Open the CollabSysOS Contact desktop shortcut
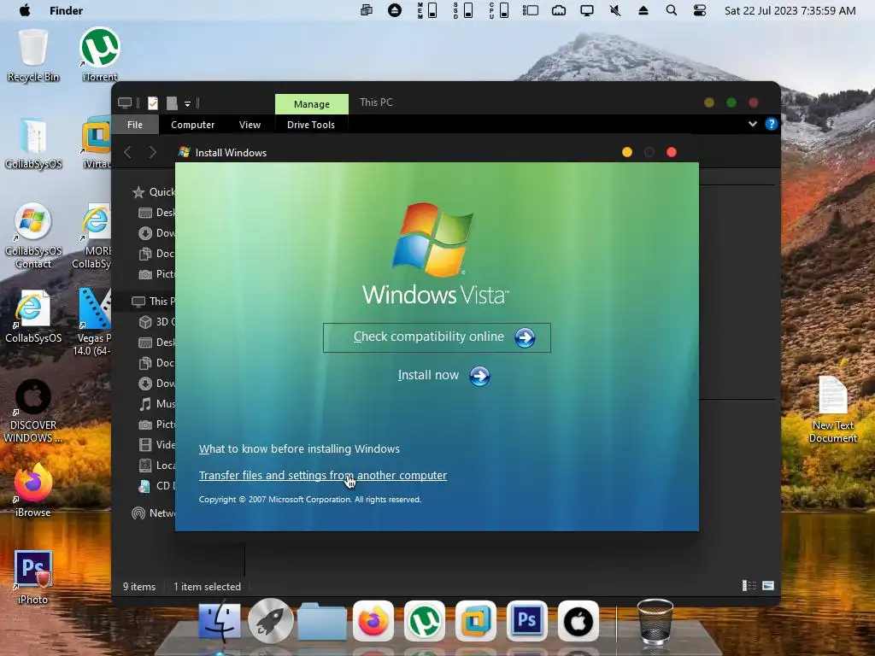Image resolution: width=875 pixels, height=656 pixels. 33,236
